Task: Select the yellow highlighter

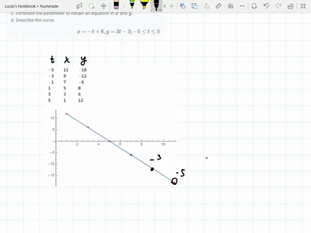Action: point(144,5)
